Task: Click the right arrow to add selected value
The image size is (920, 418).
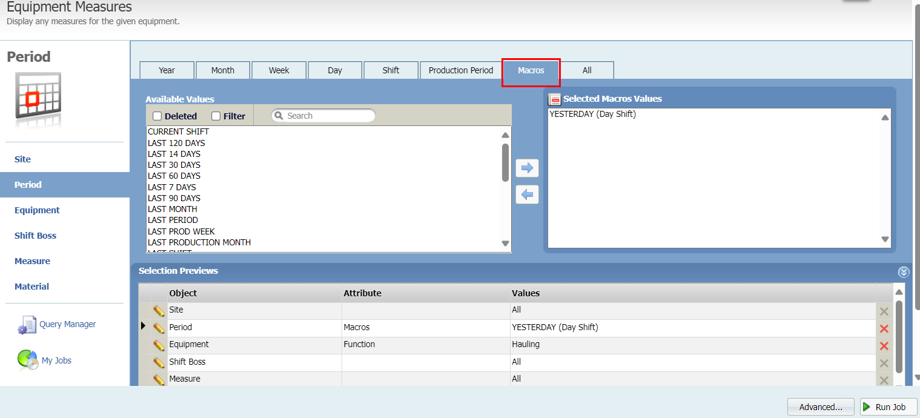Action: (x=527, y=168)
